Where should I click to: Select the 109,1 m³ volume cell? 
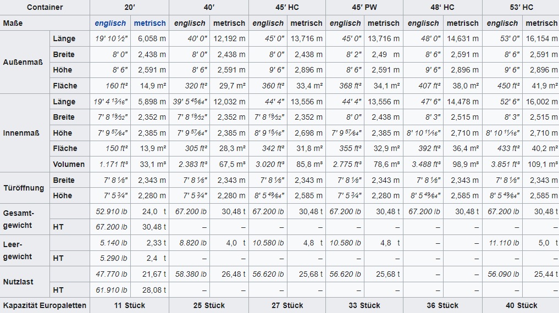coord(542,164)
